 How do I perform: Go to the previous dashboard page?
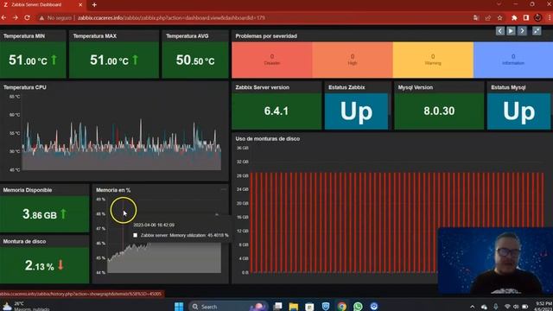(499, 31)
